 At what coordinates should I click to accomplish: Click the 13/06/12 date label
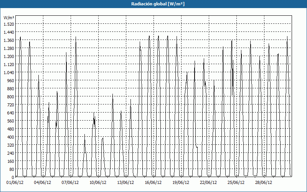[125, 182]
